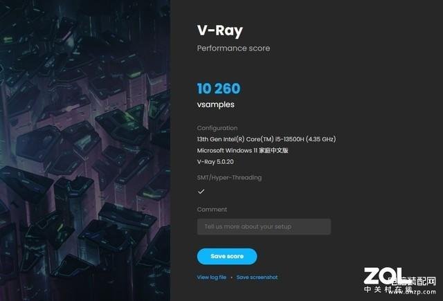
Task: Click the Save score button
Action: point(227,257)
